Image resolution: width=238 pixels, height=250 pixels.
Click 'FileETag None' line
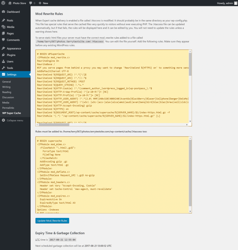pyautogui.click(x=52, y=155)
